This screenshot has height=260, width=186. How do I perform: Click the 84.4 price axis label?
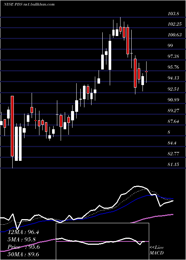click(x=172, y=143)
